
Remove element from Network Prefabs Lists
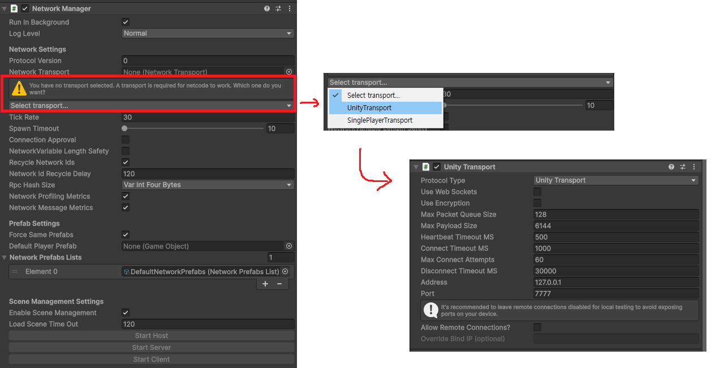279,284
